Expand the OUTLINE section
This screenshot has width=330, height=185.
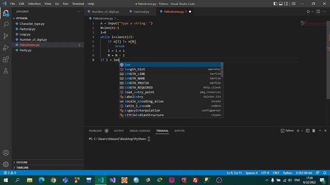click(x=48, y=162)
